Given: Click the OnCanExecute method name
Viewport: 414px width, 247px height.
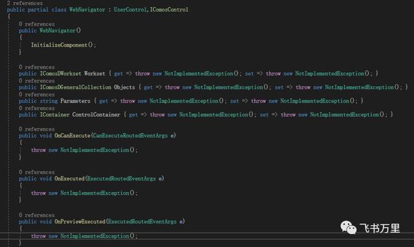Looking at the screenshot, I should (x=72, y=136).
